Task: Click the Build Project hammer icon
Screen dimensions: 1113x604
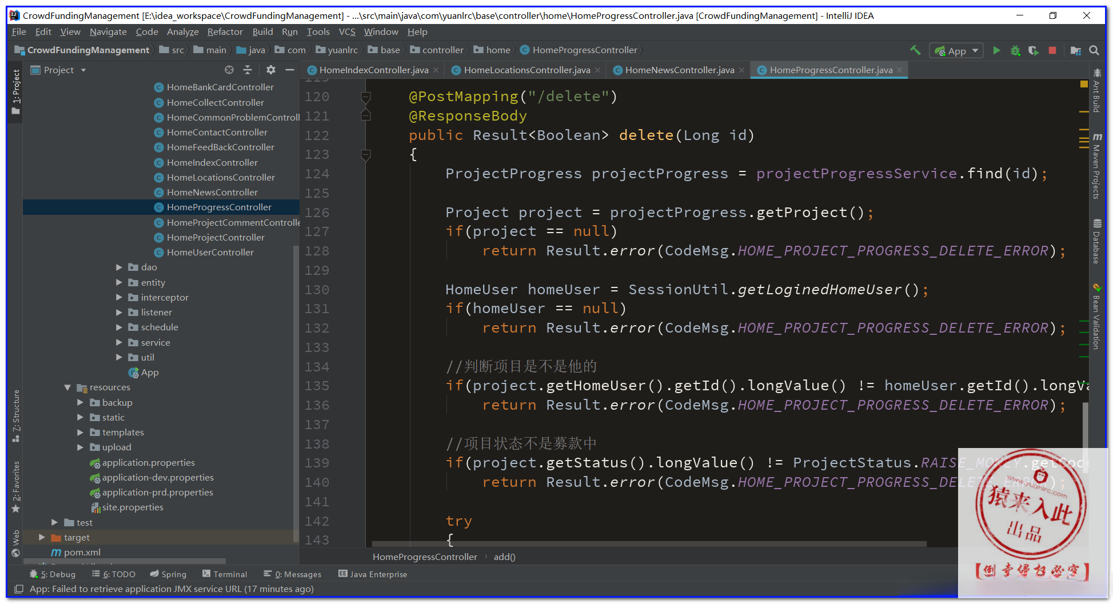Action: 915,50
